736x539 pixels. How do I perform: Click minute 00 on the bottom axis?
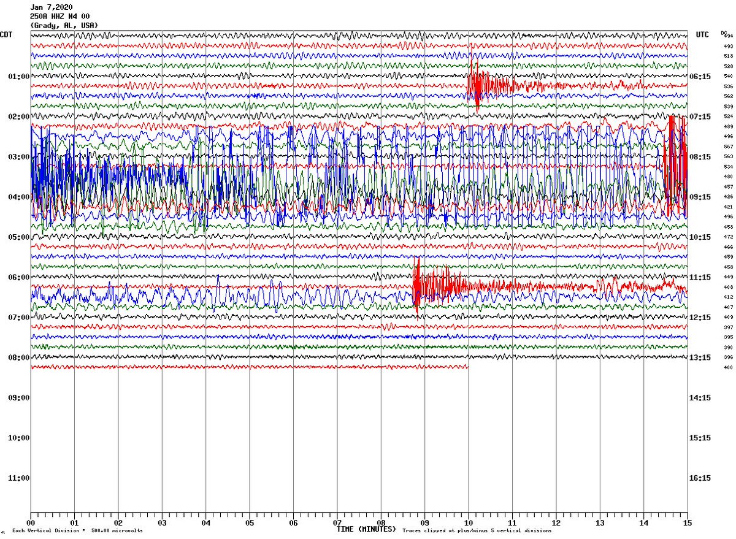tap(31, 522)
